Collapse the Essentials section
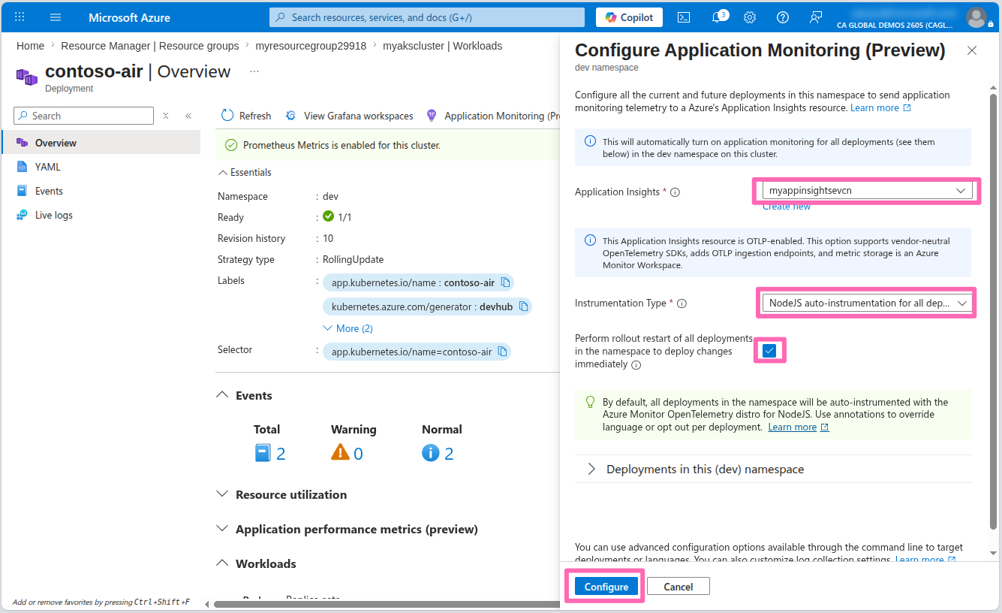The height and width of the screenshot is (613, 1002). (245, 172)
